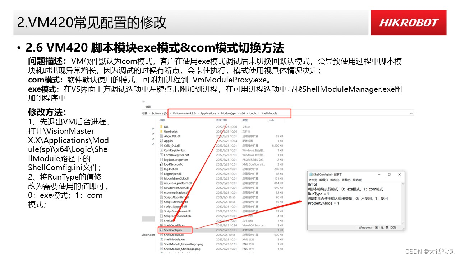This screenshot has height=258, width=460.
Task: Click the ShellModule_NormalLogo.png image file
Action: pos(184,244)
